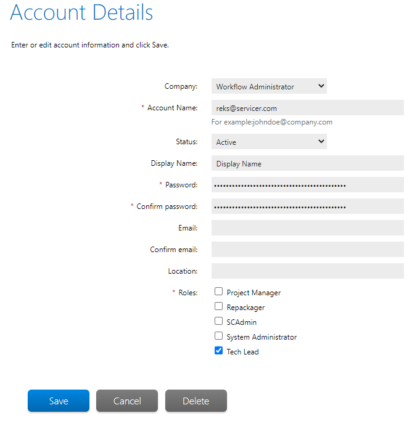Focus the Confirm email input

click(307, 250)
